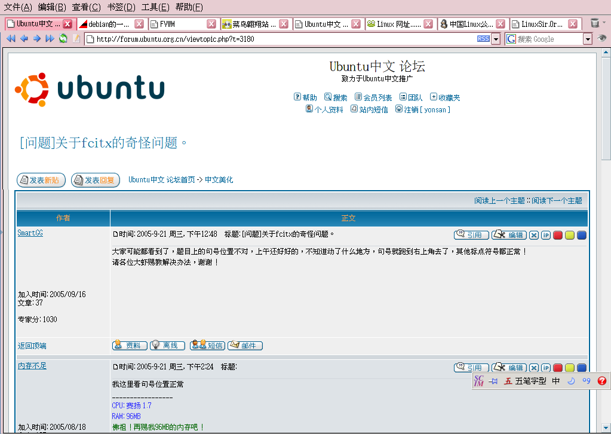Click the red help icon on SCIM bar
Image resolution: width=611 pixels, height=434 pixels.
[602, 381]
